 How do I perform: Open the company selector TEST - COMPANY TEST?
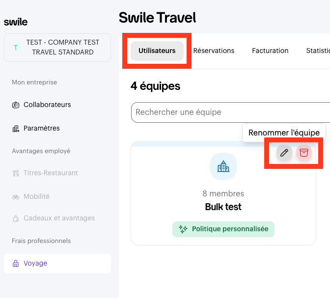coord(57,47)
